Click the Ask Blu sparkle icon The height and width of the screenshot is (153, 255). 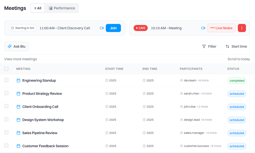pyautogui.click(x=9, y=46)
